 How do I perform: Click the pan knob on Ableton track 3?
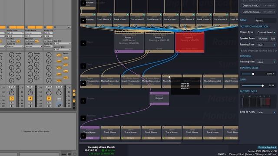[12, 92]
